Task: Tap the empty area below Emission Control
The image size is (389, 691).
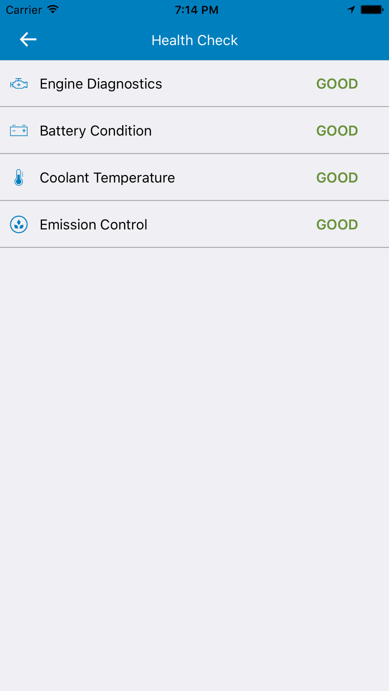Action: point(194,428)
